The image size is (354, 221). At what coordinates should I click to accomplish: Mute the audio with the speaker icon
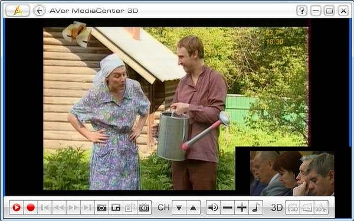(214, 207)
